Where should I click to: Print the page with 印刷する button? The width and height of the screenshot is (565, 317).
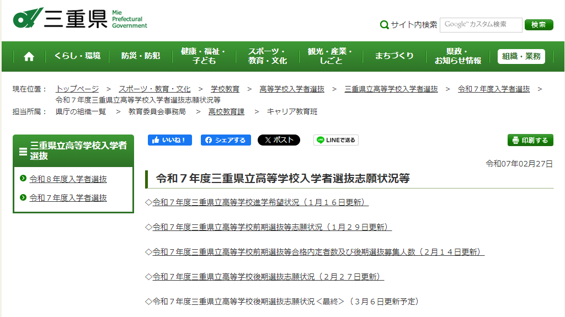point(530,140)
